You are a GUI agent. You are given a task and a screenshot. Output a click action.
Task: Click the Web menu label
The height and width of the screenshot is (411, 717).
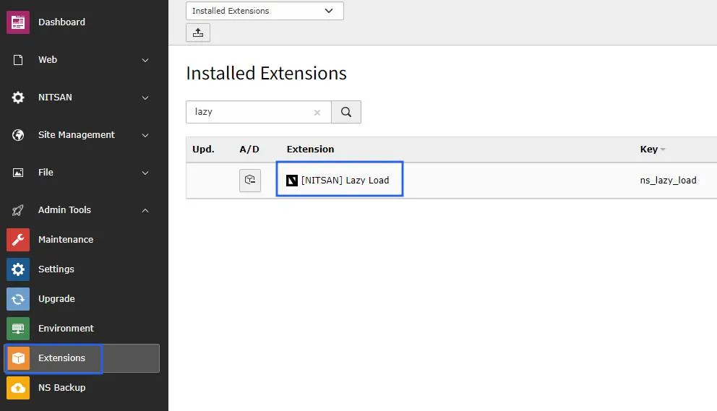click(x=48, y=60)
